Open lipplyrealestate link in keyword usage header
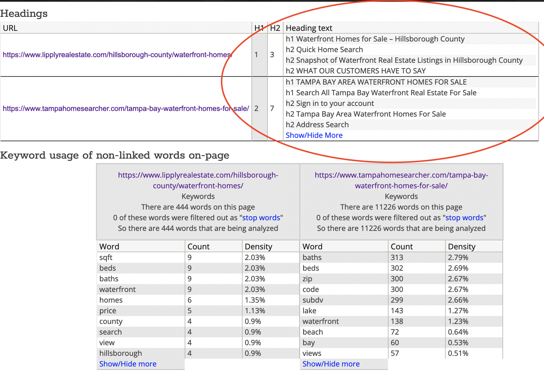The image size is (544, 376). [198, 180]
